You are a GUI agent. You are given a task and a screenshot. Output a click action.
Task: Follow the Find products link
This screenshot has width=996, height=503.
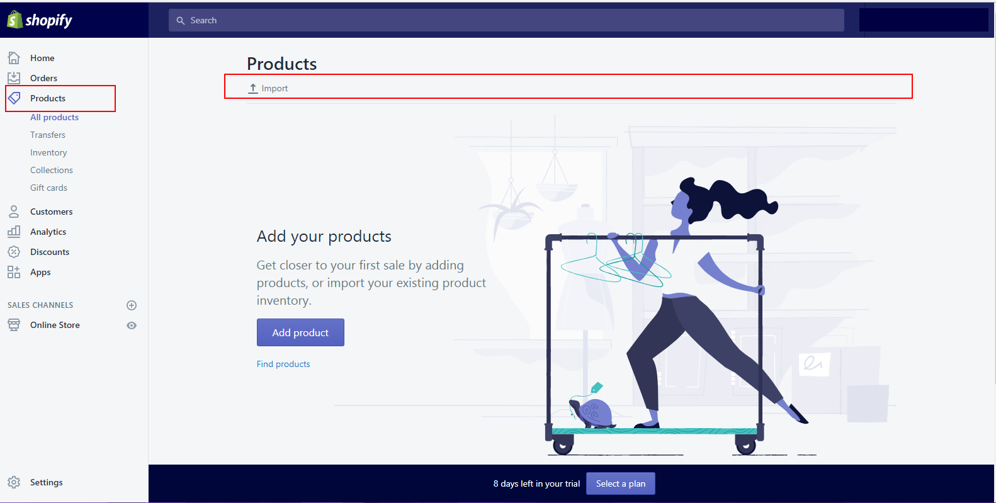coord(283,364)
